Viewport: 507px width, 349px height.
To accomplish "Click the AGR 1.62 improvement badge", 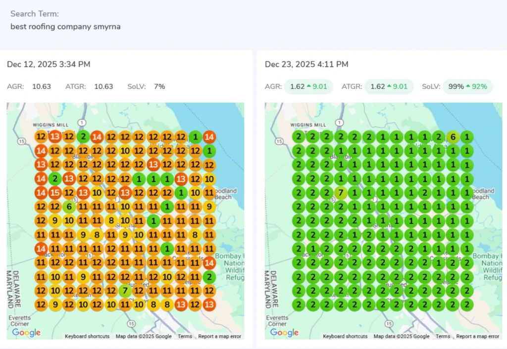I will tap(308, 87).
